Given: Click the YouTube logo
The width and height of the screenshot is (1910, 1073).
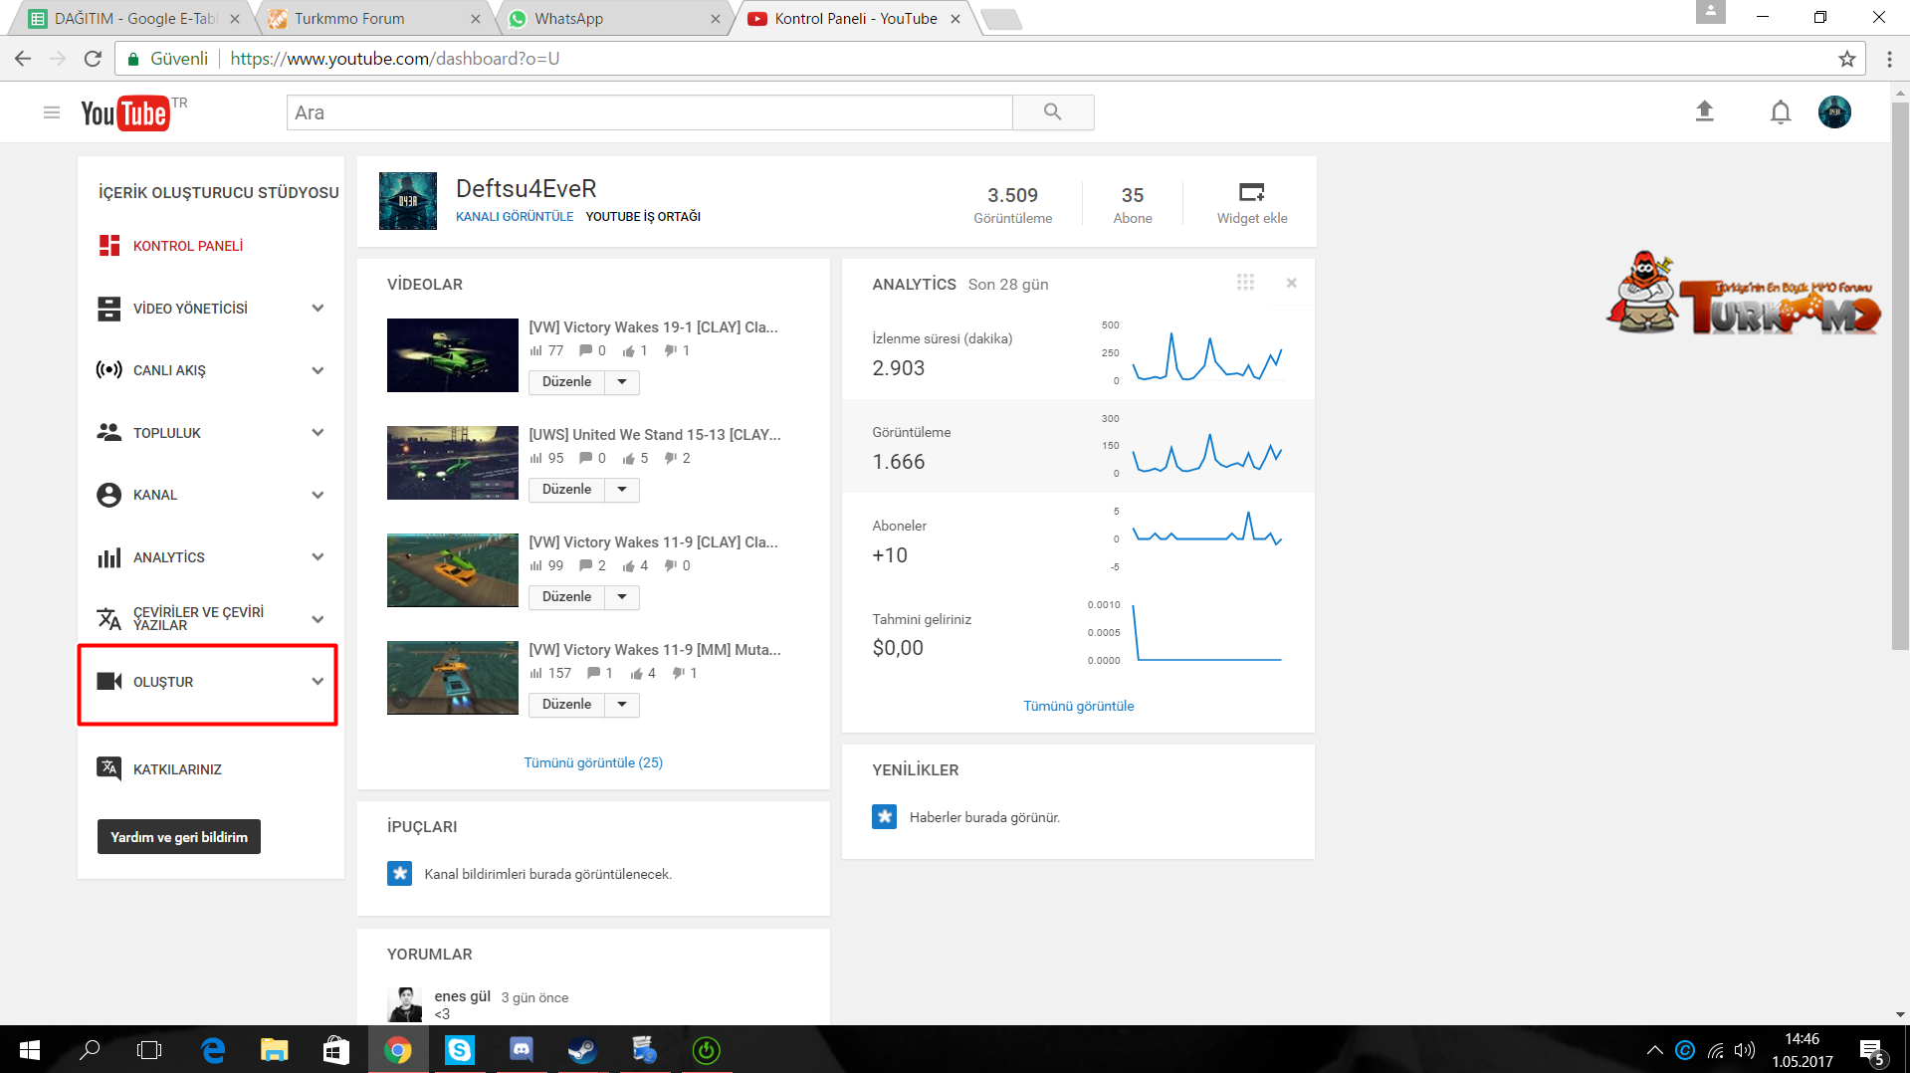Looking at the screenshot, I should pyautogui.click(x=125, y=113).
